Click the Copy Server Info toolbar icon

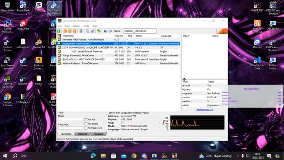(x=87, y=31)
